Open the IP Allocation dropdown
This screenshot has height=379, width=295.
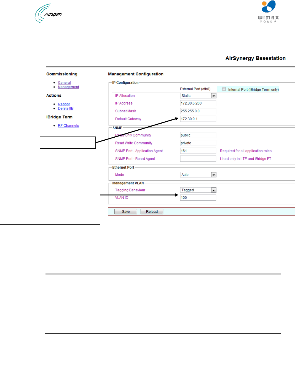point(198,96)
